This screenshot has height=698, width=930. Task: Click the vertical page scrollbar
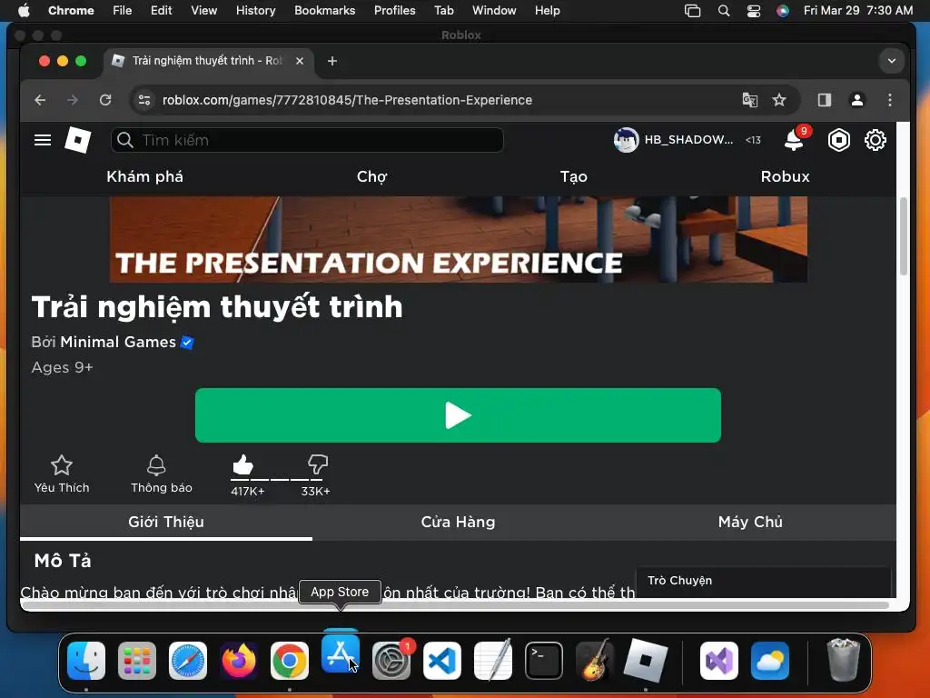pyautogui.click(x=904, y=236)
